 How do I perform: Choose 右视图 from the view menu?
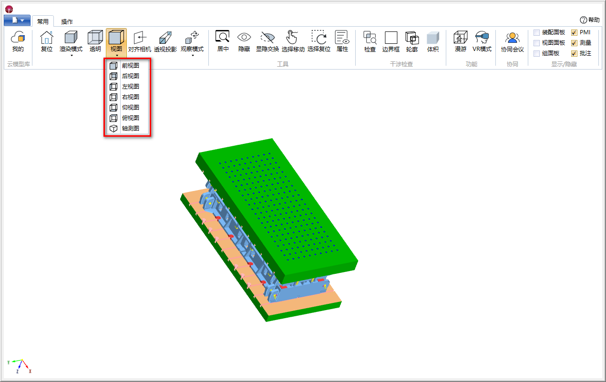click(x=127, y=97)
